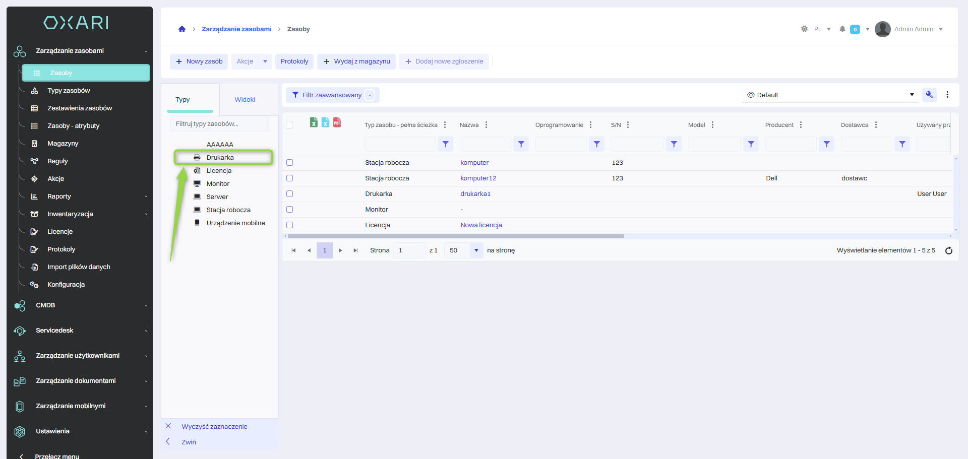Open notifications via the bell icon
The image size is (968, 459).
click(x=842, y=29)
